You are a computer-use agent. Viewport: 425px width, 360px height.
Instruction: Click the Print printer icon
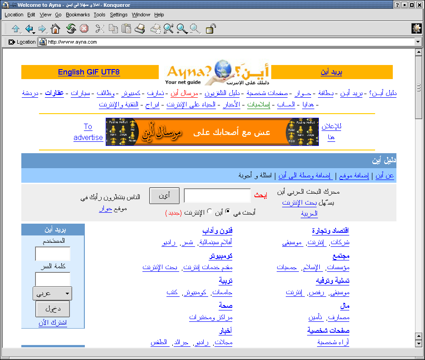pyautogui.click(x=140, y=29)
